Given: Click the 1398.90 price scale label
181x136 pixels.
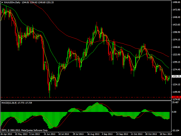Looking at the screenshot, I should pos(176,32).
